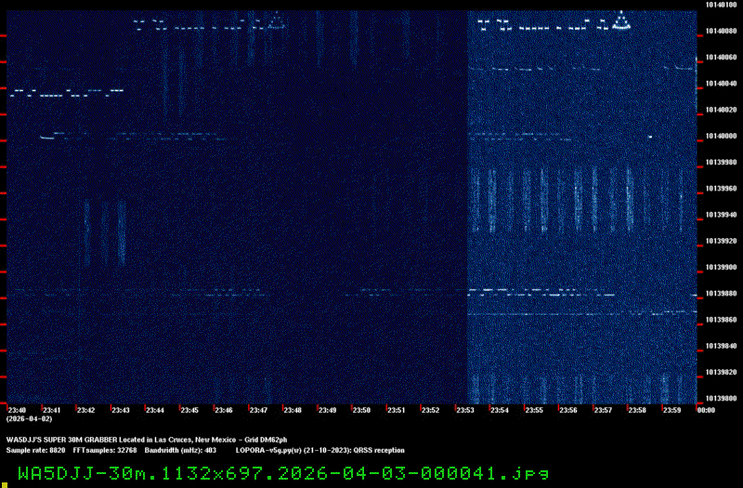Select the 23:48 time label
This screenshot has width=743, height=488.
(293, 410)
